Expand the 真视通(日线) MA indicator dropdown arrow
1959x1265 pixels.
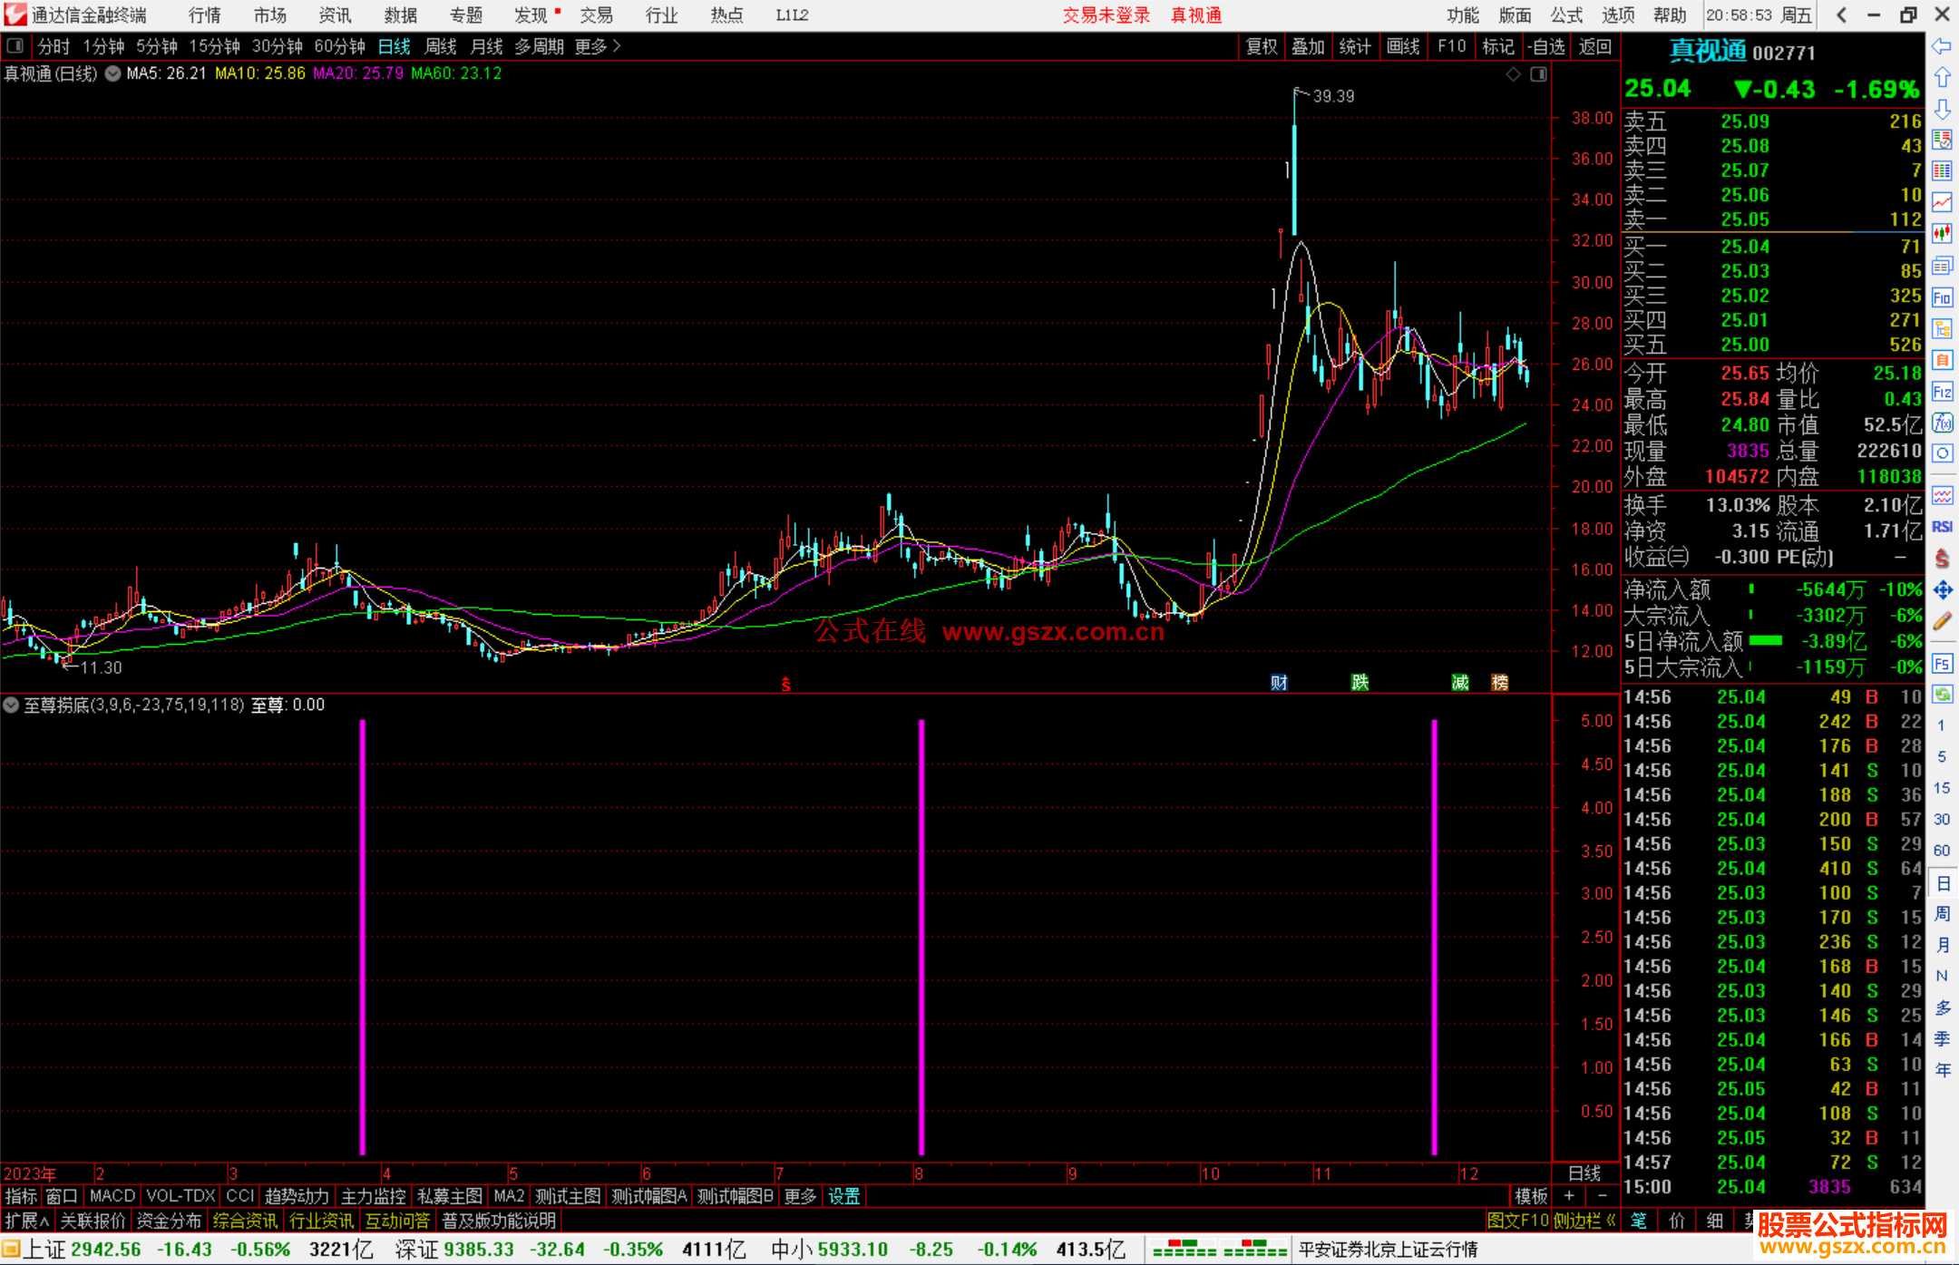pyautogui.click(x=113, y=73)
